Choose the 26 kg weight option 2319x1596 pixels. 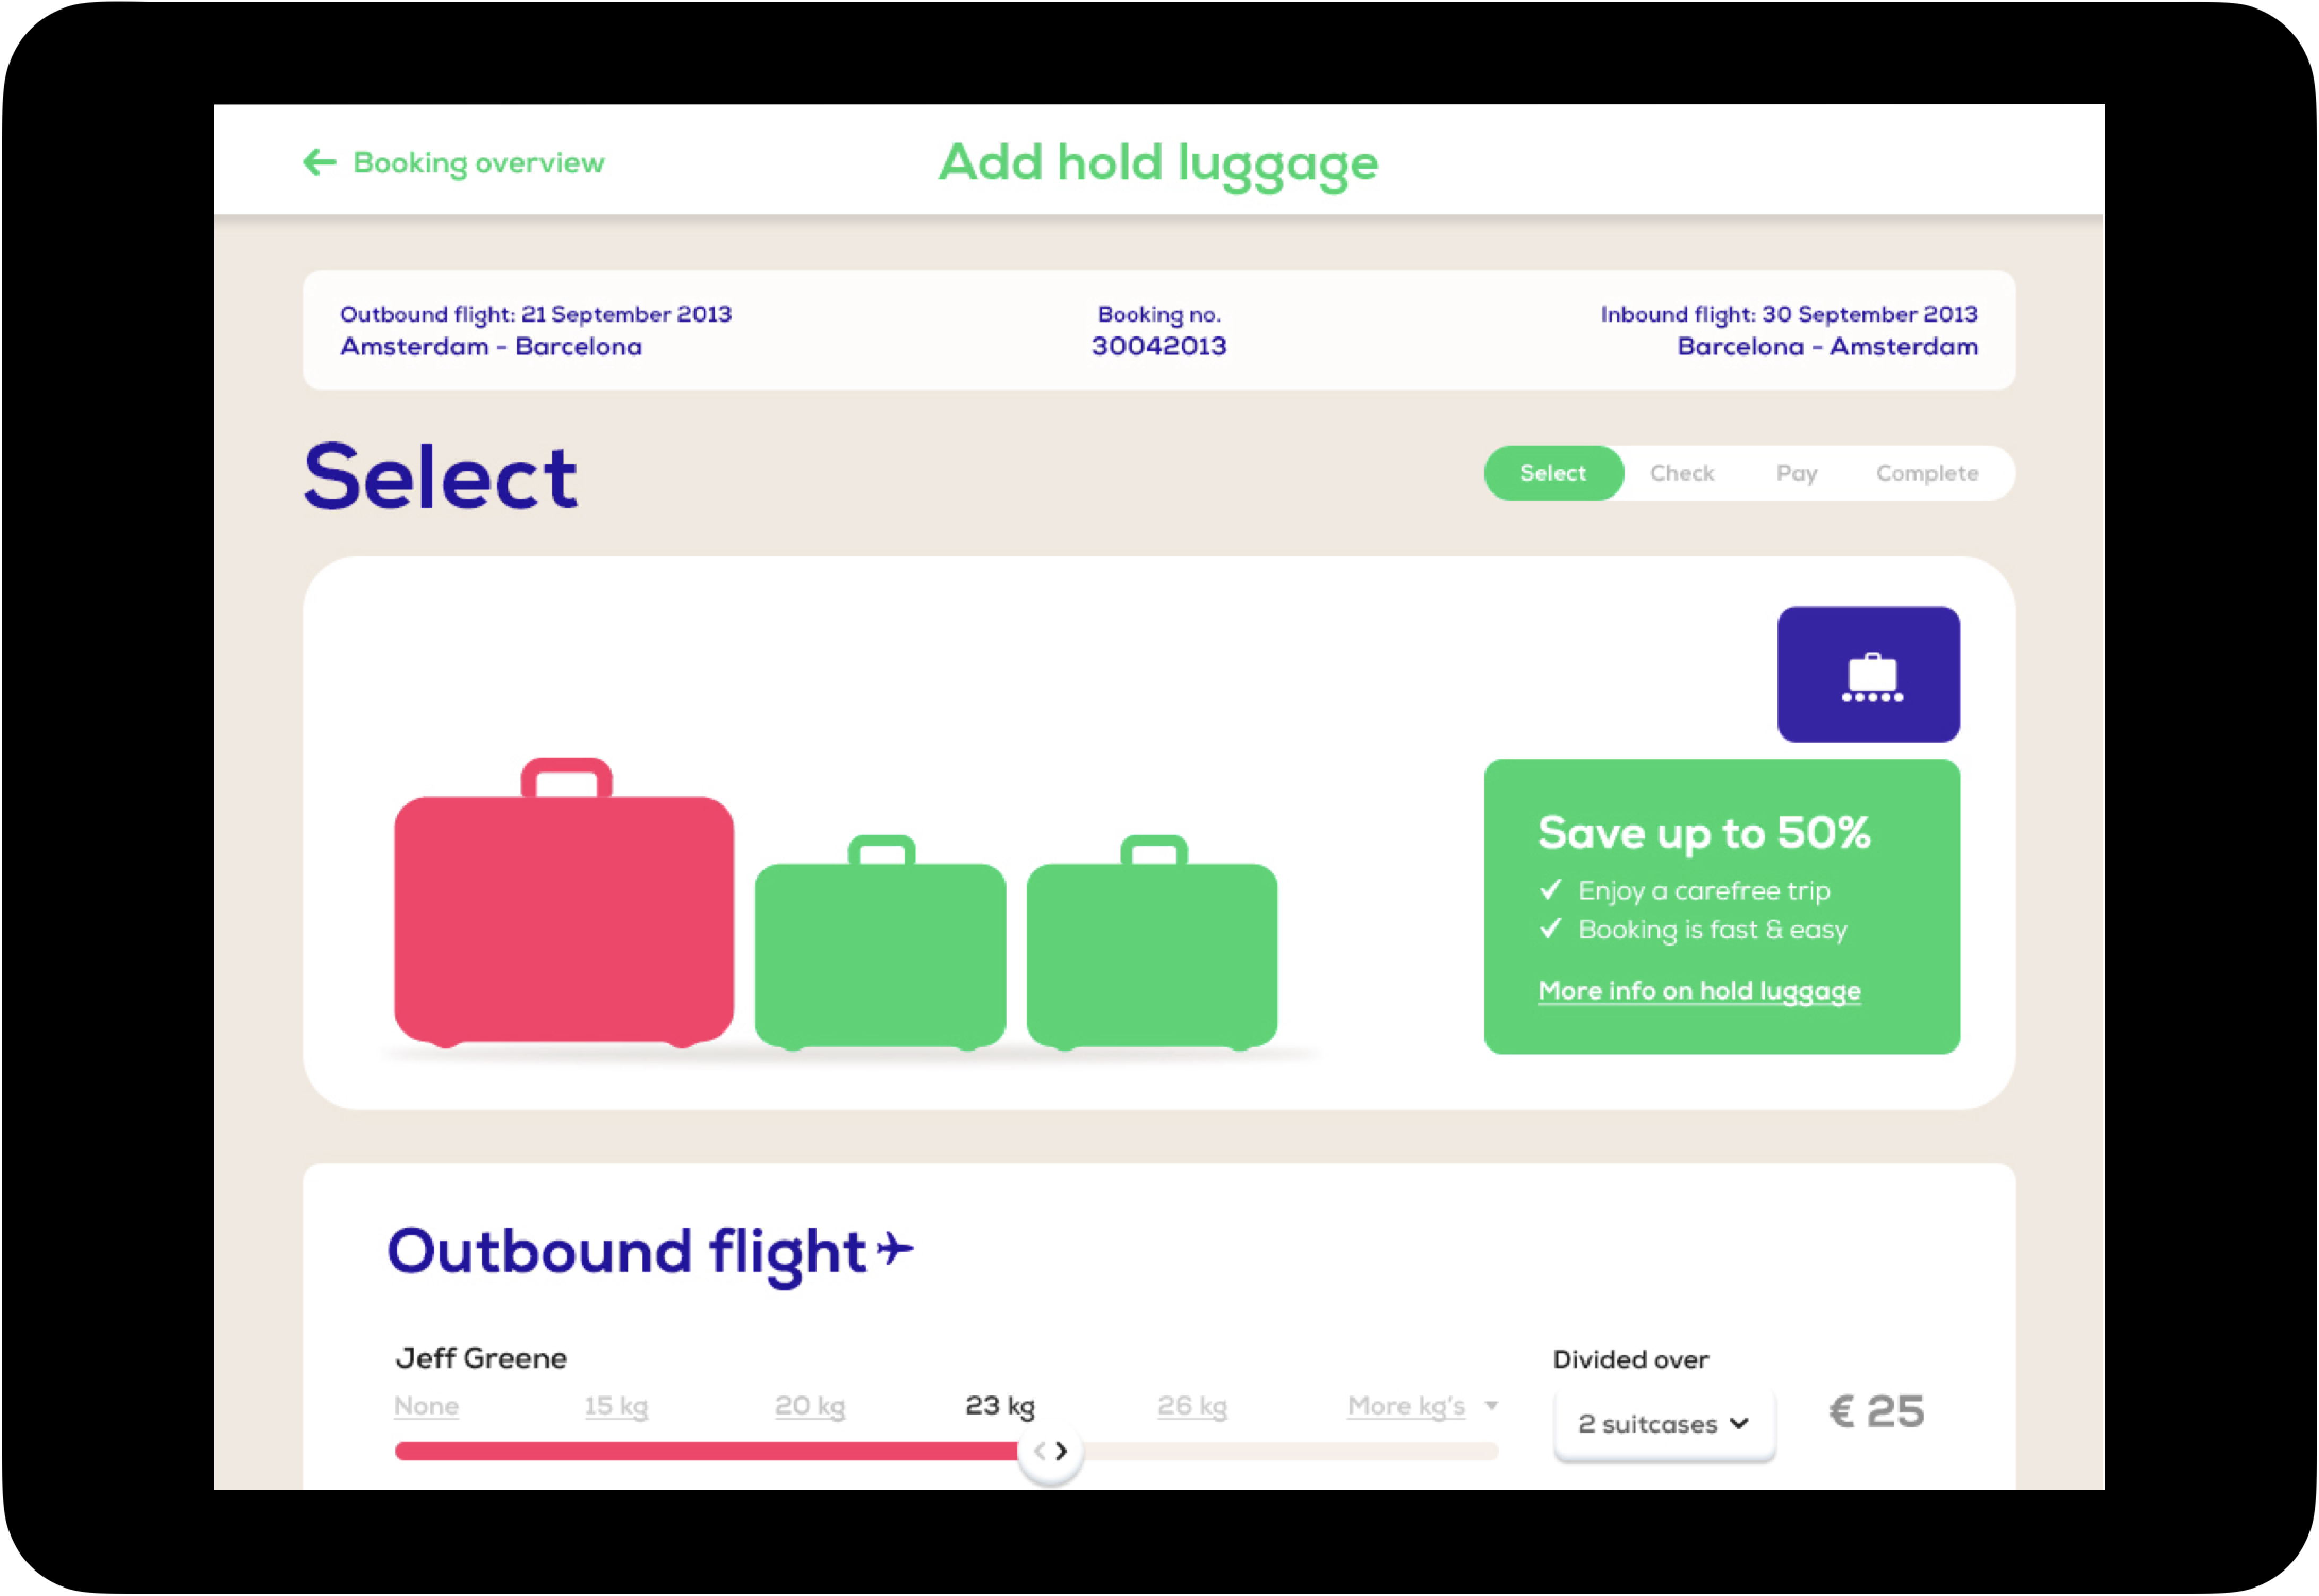tap(1191, 1406)
